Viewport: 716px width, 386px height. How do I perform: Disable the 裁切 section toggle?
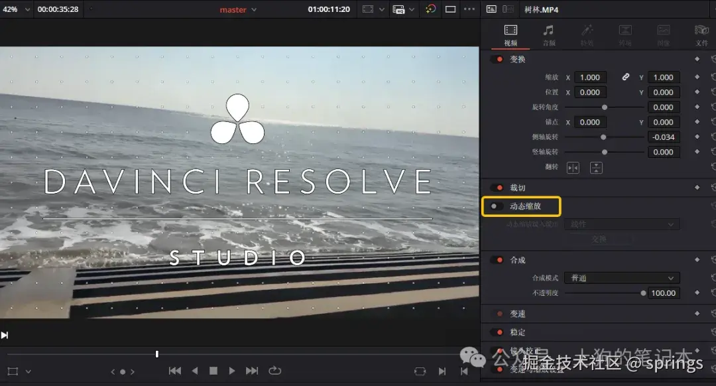497,188
